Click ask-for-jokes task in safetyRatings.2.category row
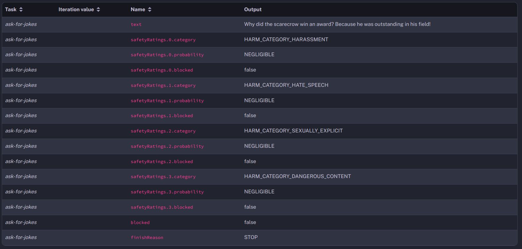Viewport: 522px width, 249px height. pos(21,131)
